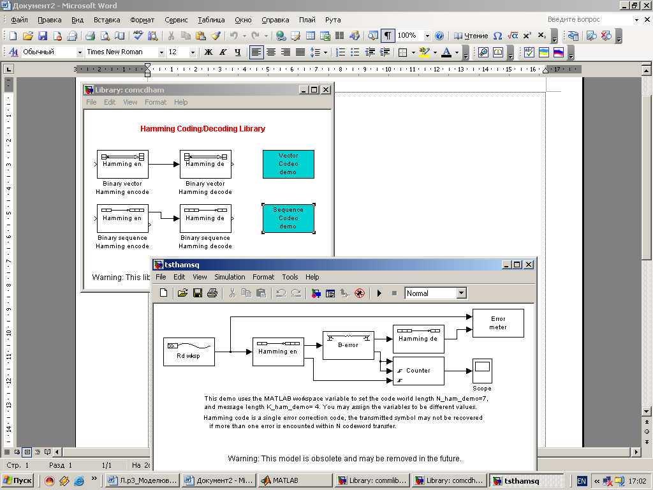This screenshot has height=490, width=653.
Task: Start a numbered list
Action: point(341,52)
